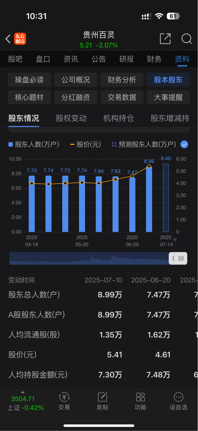
Task: Tap the A股股东人数(户) row label
Action: coord(37,315)
